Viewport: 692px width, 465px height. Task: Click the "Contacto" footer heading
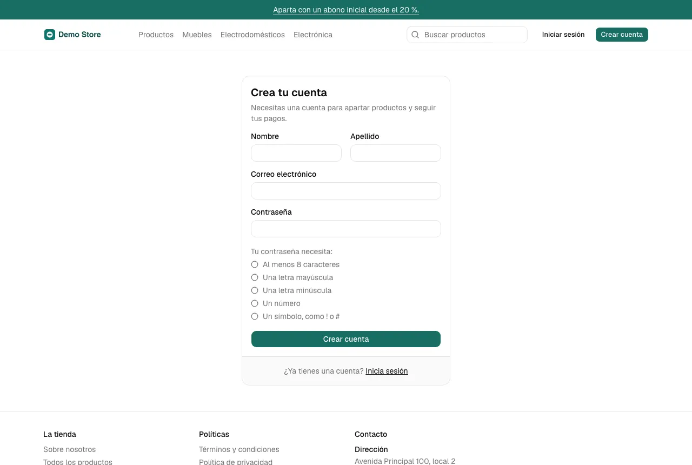point(371,434)
